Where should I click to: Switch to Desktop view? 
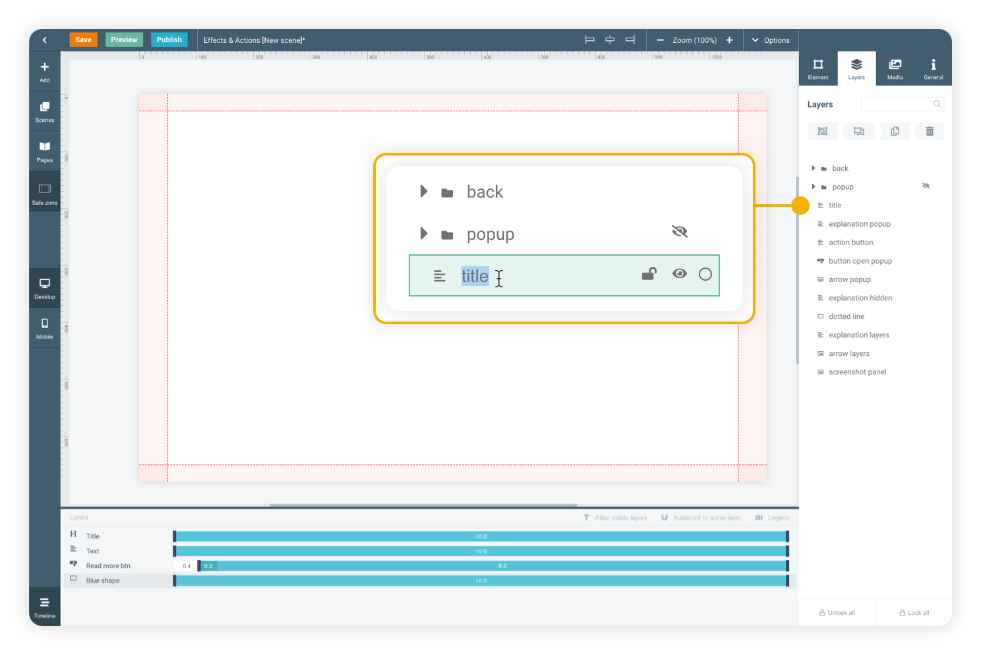pyautogui.click(x=44, y=288)
